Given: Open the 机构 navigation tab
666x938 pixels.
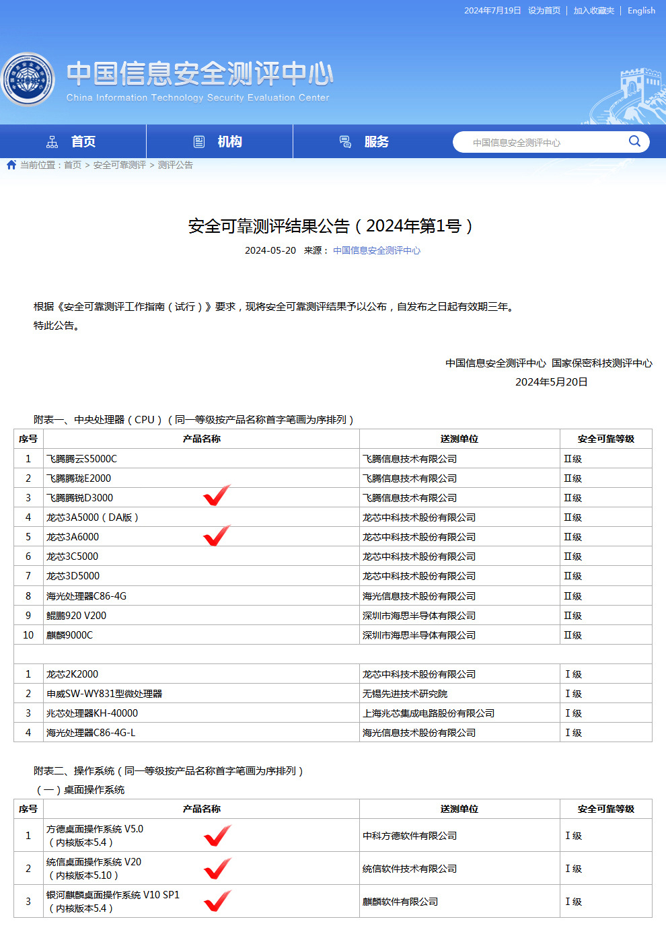Looking at the screenshot, I should (219, 141).
